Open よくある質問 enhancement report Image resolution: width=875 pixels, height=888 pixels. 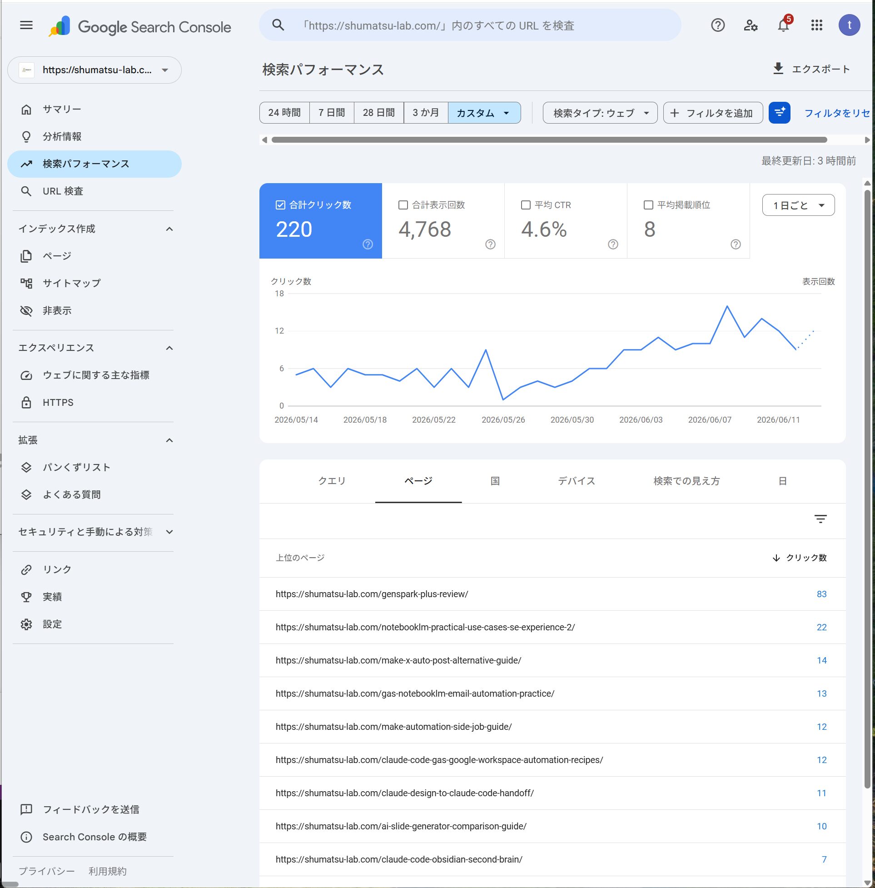point(94,494)
